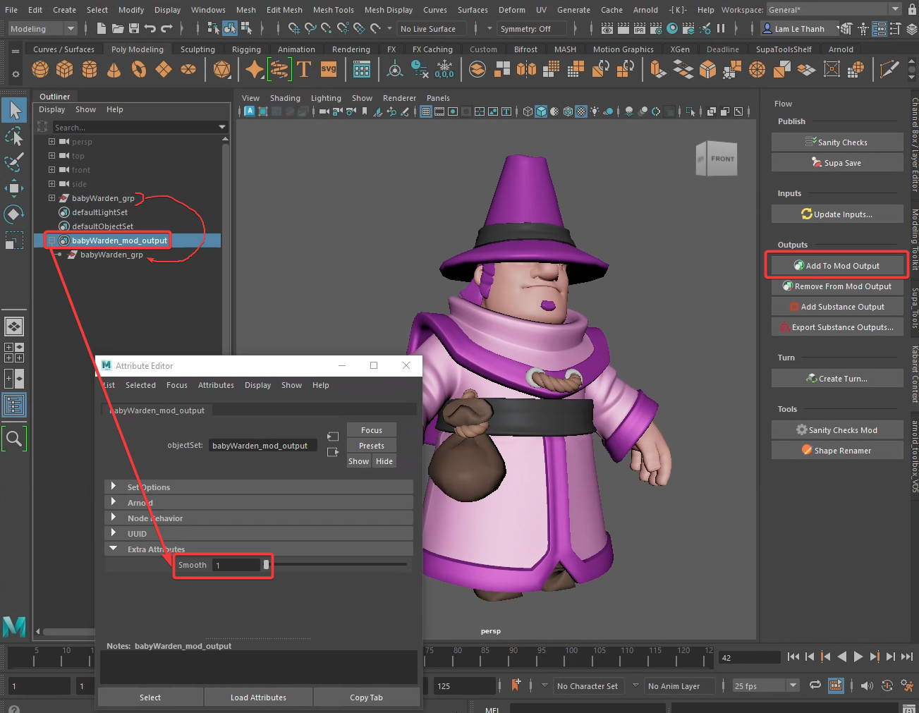Click the Polygon Sphere shelf icon
This screenshot has height=713, width=919.
coord(40,69)
